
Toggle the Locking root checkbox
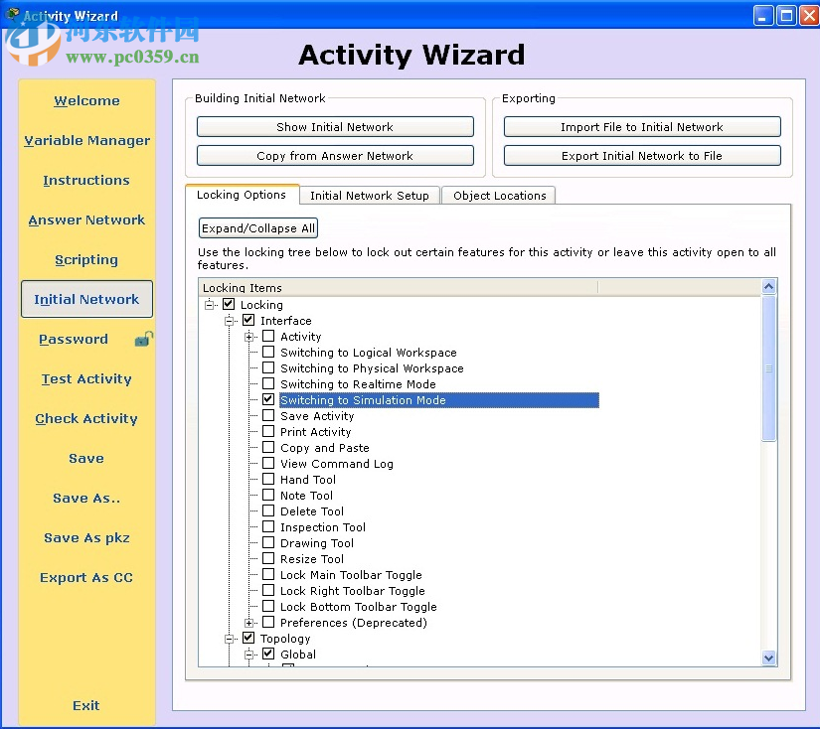pos(229,304)
